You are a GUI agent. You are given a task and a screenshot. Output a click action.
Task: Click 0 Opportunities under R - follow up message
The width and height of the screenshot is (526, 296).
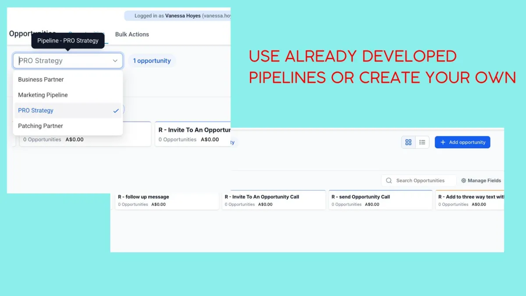coord(133,204)
